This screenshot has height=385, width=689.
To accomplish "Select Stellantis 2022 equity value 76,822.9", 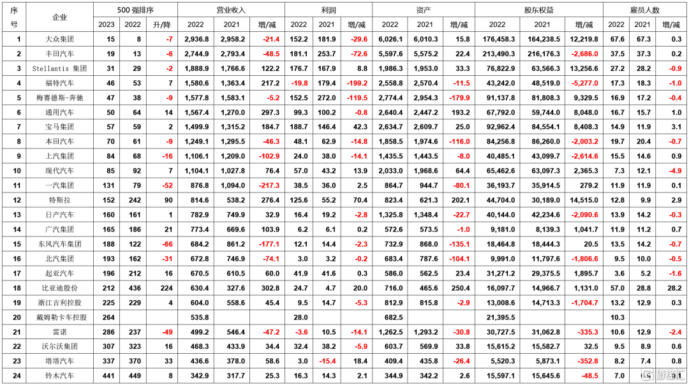I will pos(501,68).
